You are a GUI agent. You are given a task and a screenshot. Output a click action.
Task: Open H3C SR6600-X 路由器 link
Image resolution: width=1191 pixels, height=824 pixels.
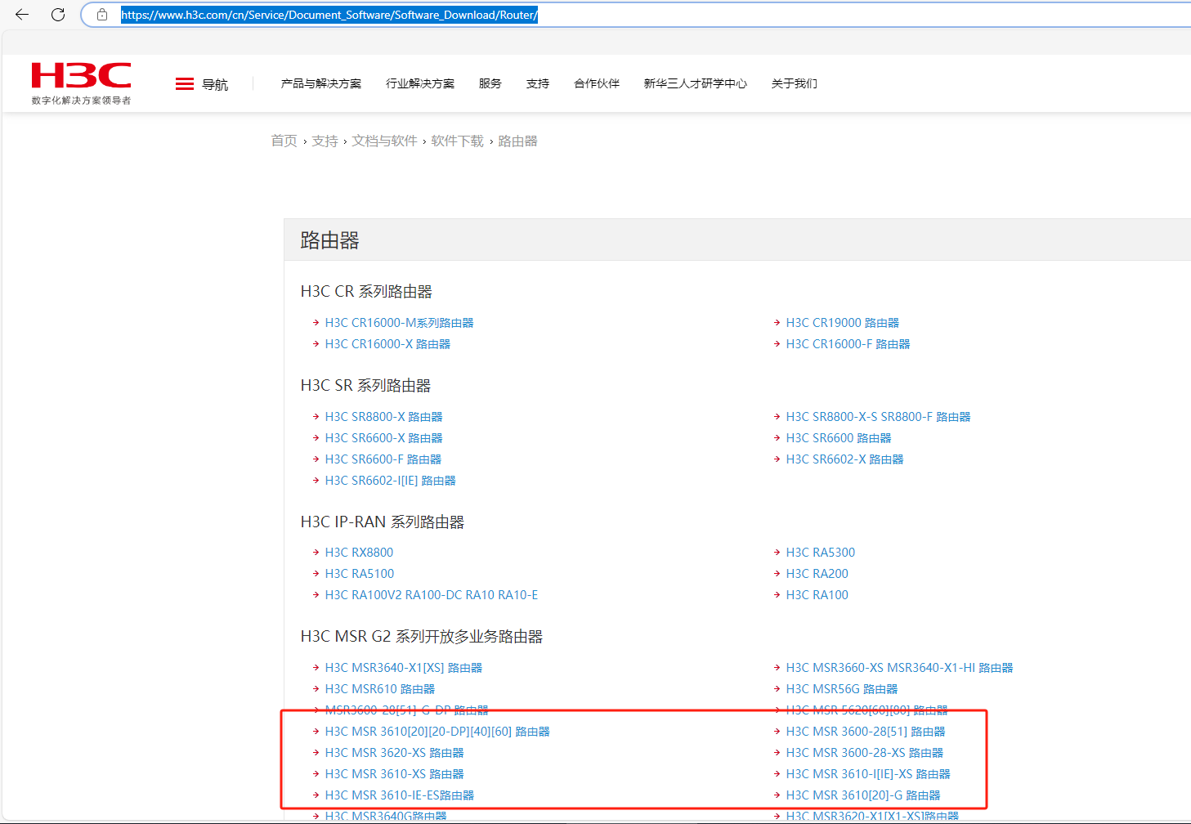coord(384,438)
